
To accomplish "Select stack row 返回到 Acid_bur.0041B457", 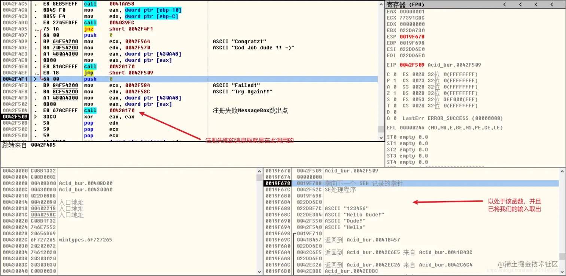I will pyautogui.click(x=412, y=240).
